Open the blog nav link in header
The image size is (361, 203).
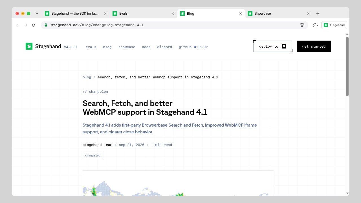pyautogui.click(x=107, y=47)
